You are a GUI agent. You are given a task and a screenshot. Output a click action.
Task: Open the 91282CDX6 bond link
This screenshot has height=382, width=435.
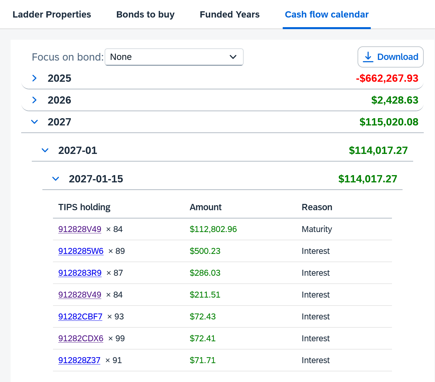tap(81, 338)
